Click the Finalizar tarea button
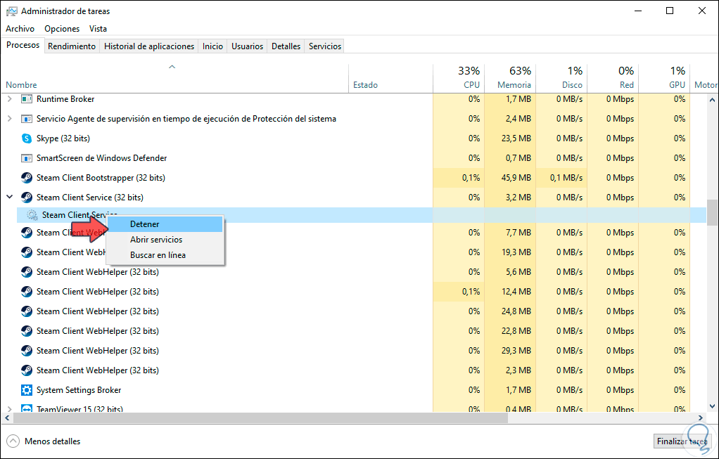 (x=682, y=441)
